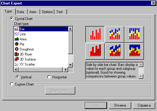Select the Pie chart type icon
The height and width of the screenshot is (111, 157).
pos(17,44)
